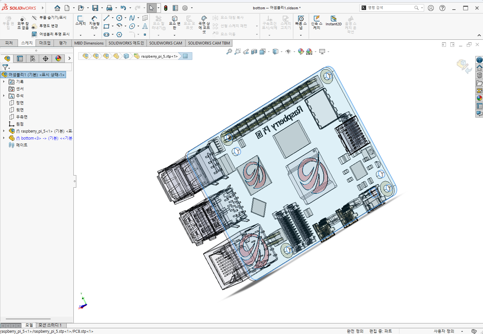Click the Rebuild traffic light icon
Screen dimensions: 483x334
166,8
